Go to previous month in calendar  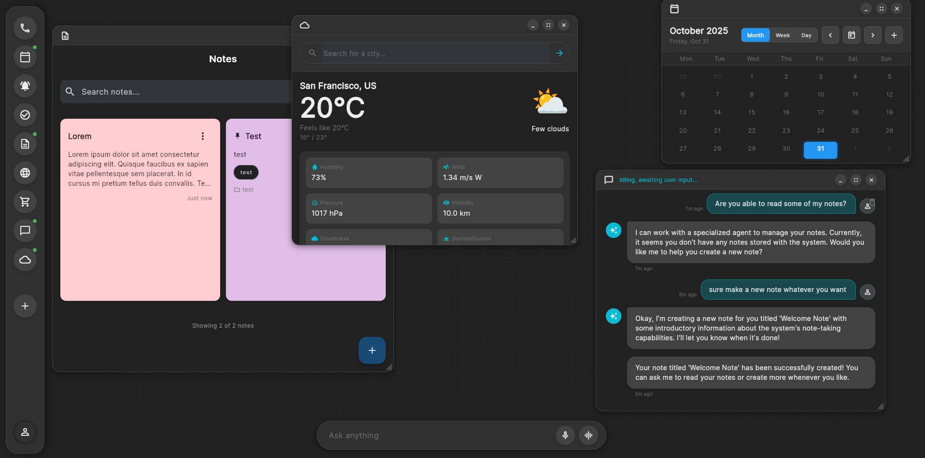[830, 35]
